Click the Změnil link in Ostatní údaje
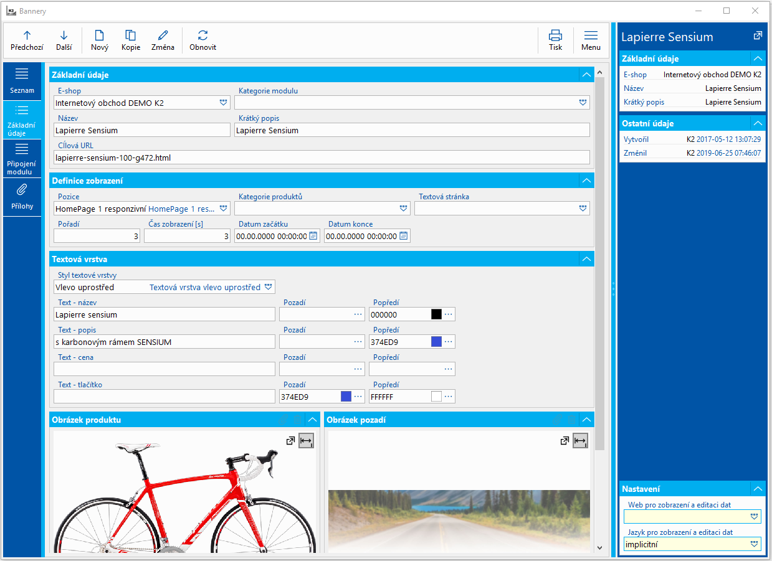This screenshot has height=561, width=772. [635, 153]
